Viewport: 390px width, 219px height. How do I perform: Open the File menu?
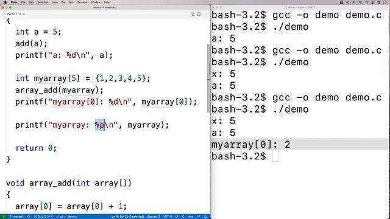[23, 2]
